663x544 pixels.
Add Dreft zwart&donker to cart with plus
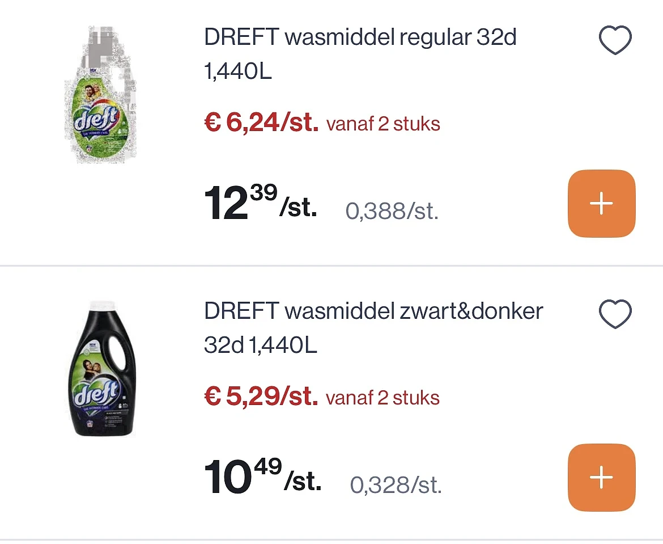coord(601,478)
